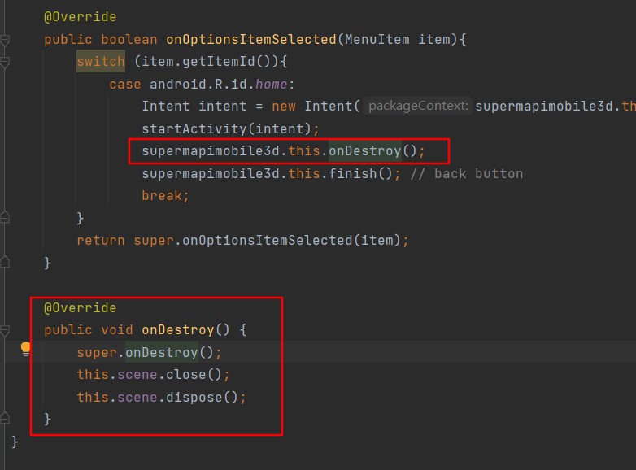The image size is (636, 470).
Task: Click the highlighted switch keyword
Action: coord(101,61)
